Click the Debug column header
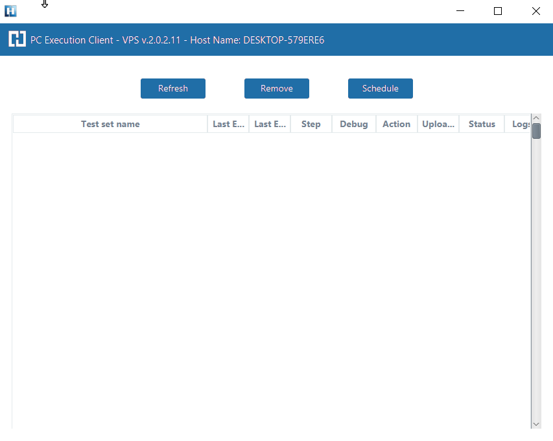 354,124
